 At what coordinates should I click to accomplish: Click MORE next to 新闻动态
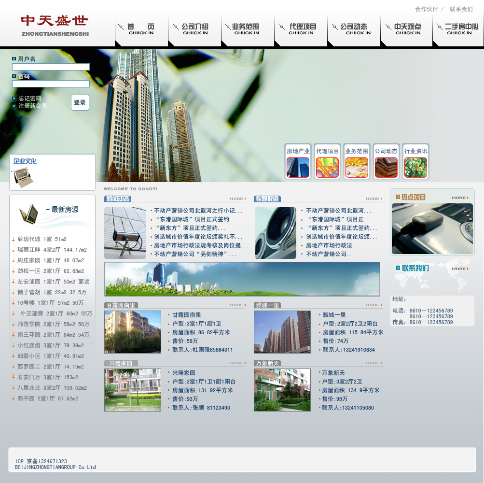click(x=238, y=199)
